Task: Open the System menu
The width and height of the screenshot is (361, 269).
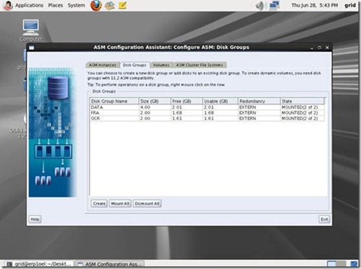Action: pos(76,5)
